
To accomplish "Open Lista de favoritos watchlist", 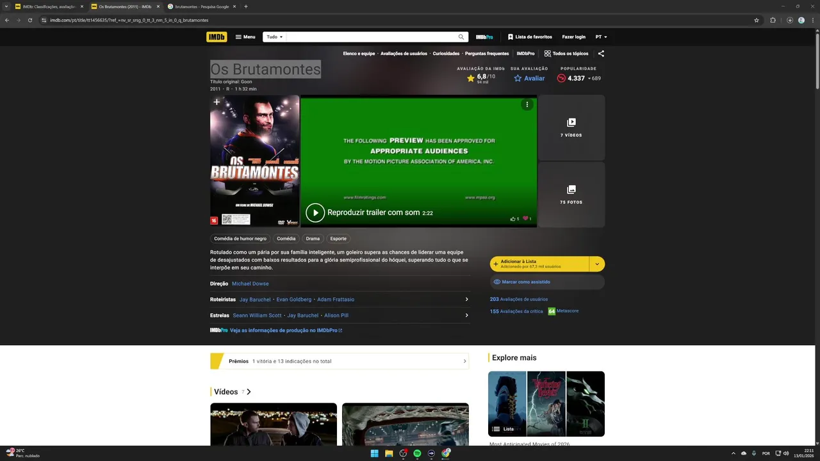I will coord(530,37).
